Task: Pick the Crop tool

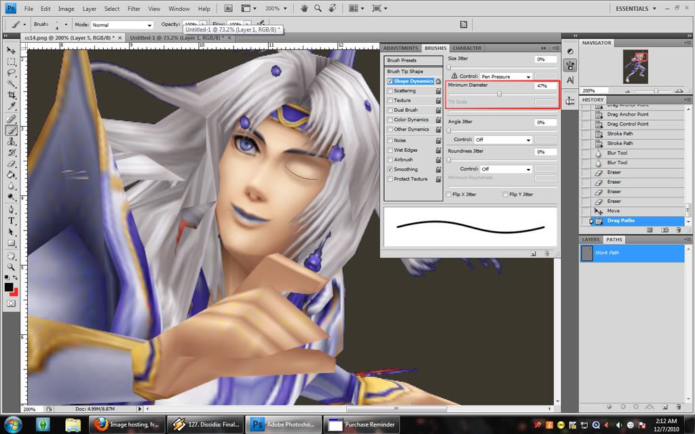Action: point(12,96)
